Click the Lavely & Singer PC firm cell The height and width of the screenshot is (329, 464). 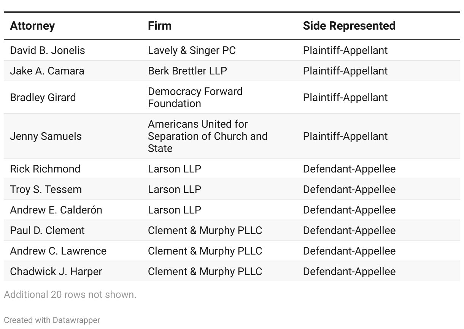(x=192, y=51)
